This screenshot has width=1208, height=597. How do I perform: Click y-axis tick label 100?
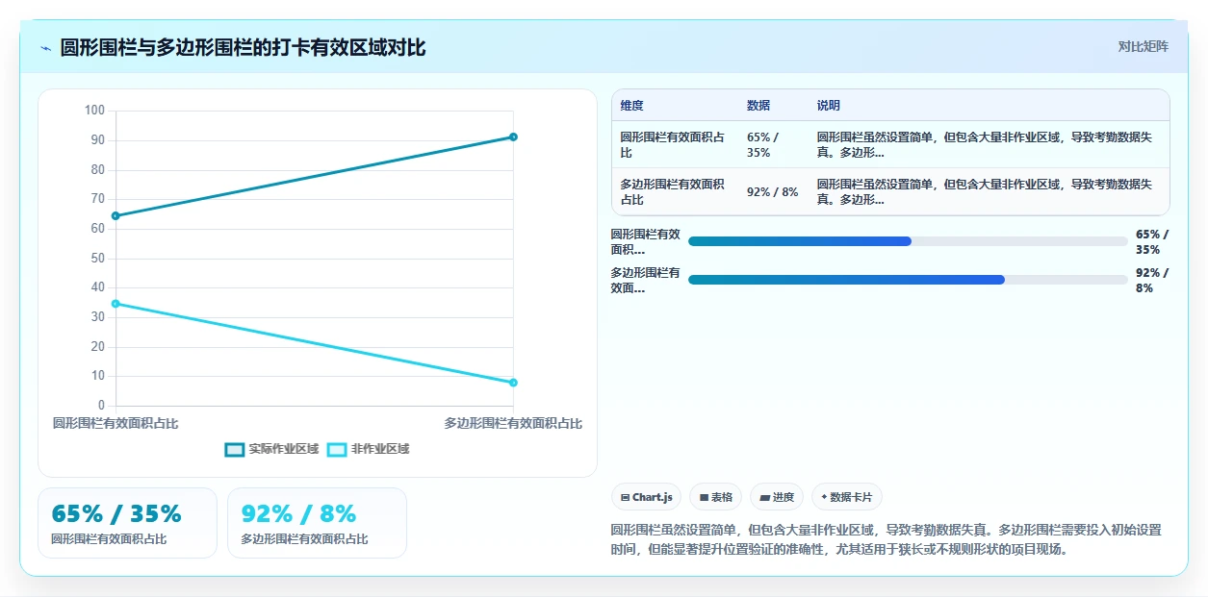click(x=94, y=111)
